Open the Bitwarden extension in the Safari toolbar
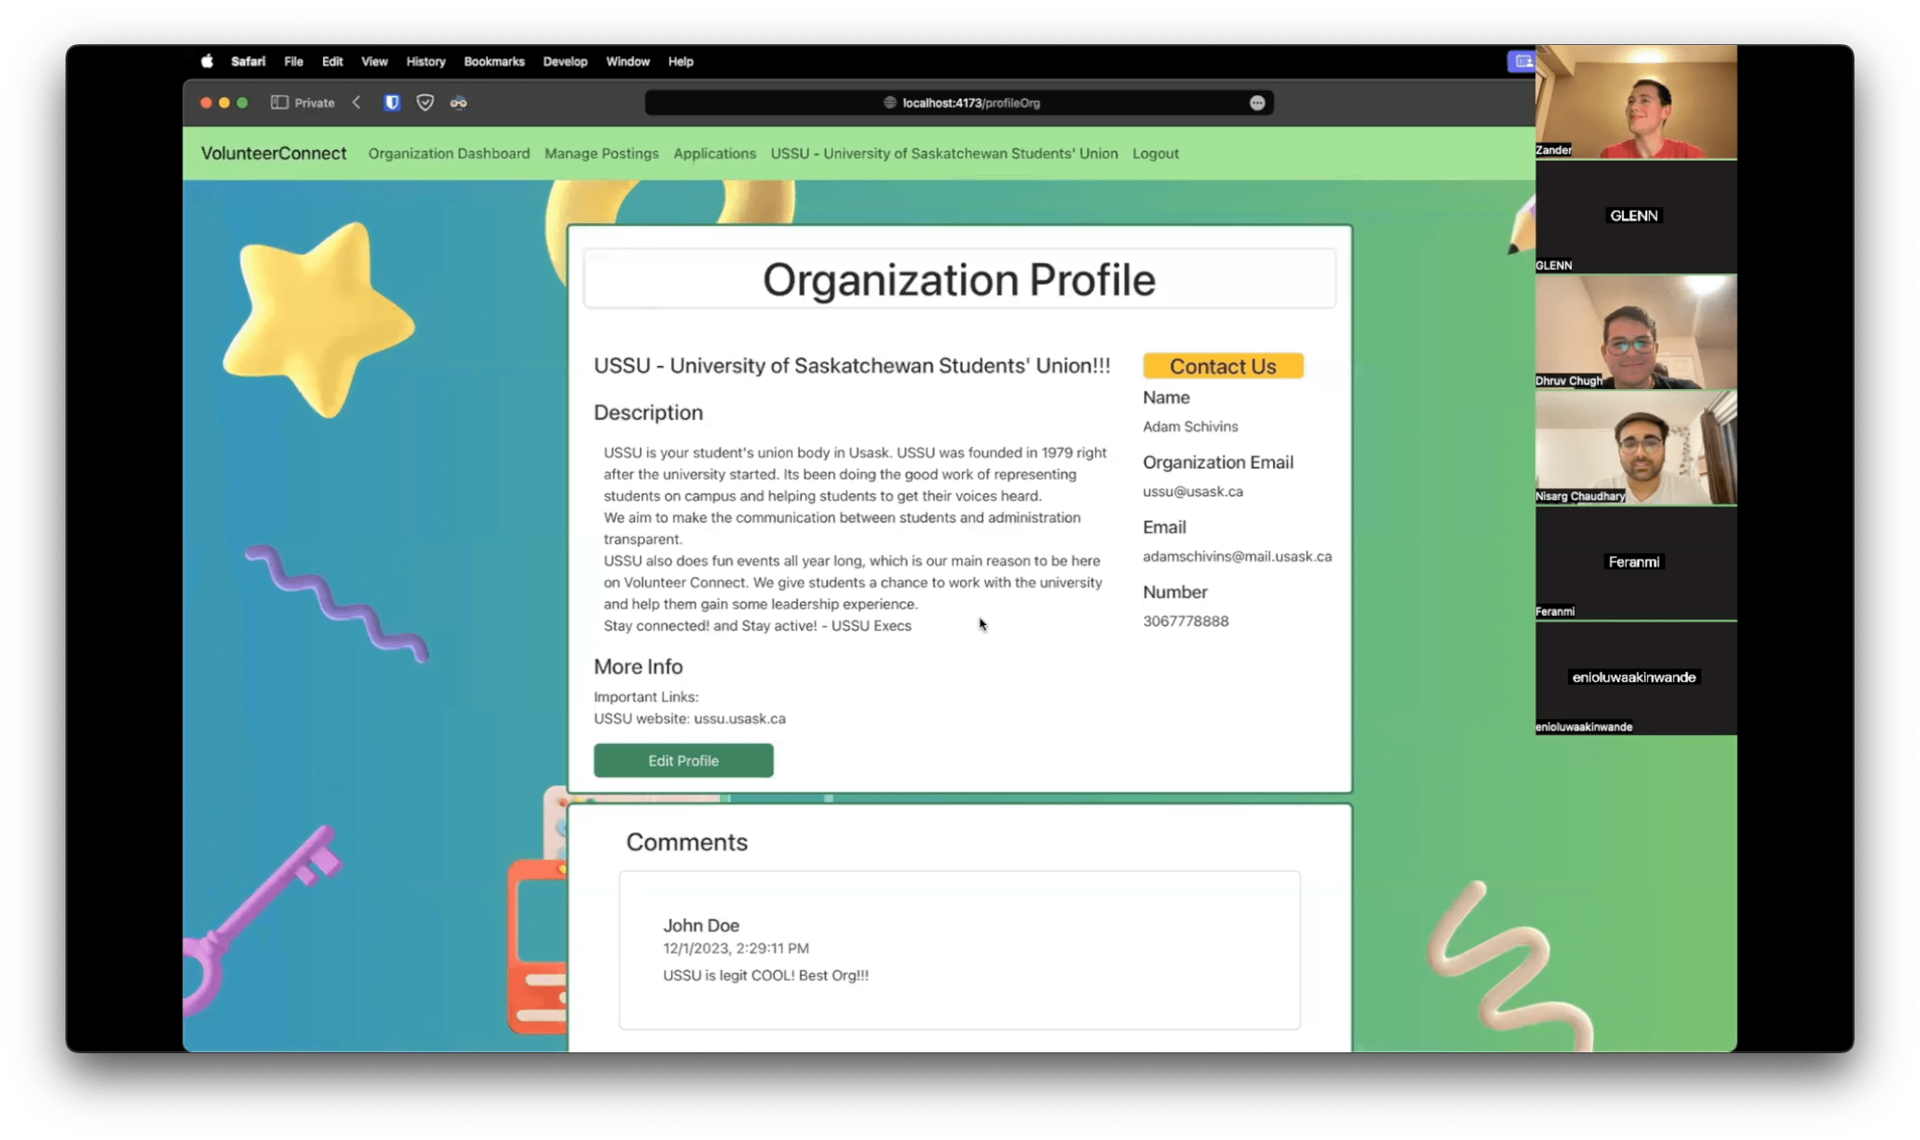The height and width of the screenshot is (1140, 1920). click(393, 102)
